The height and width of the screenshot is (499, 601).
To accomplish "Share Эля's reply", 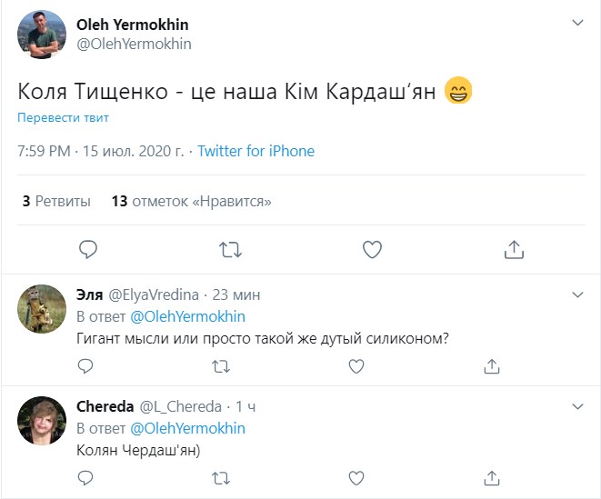I will (x=492, y=366).
